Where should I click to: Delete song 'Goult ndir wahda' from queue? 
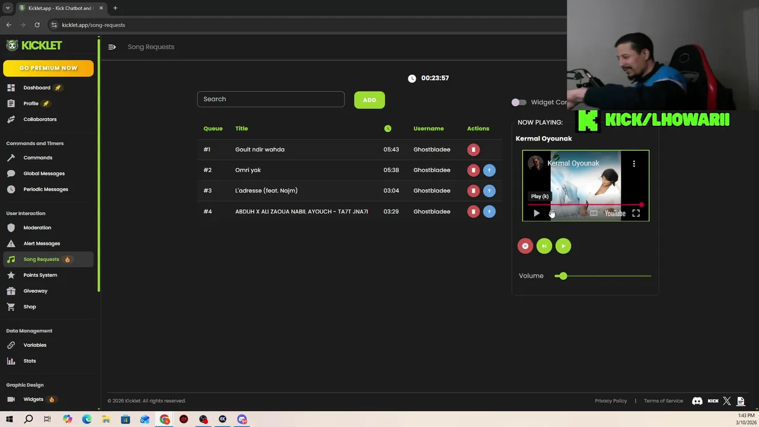pos(473,149)
